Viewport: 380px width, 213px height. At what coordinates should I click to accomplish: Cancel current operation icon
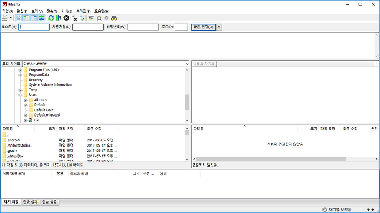pyautogui.click(x=66, y=18)
